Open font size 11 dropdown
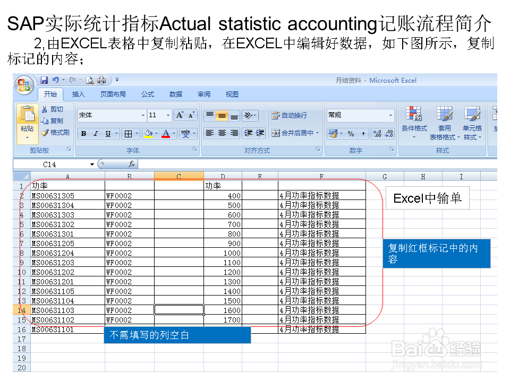The width and height of the screenshot is (510, 382). coord(168,115)
